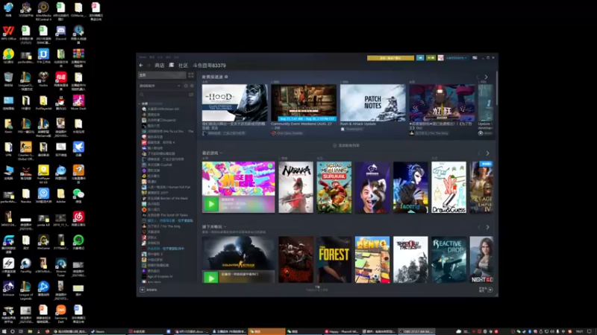Open the highlighted orange taskbar app
597x335 pixels.
click(266, 331)
